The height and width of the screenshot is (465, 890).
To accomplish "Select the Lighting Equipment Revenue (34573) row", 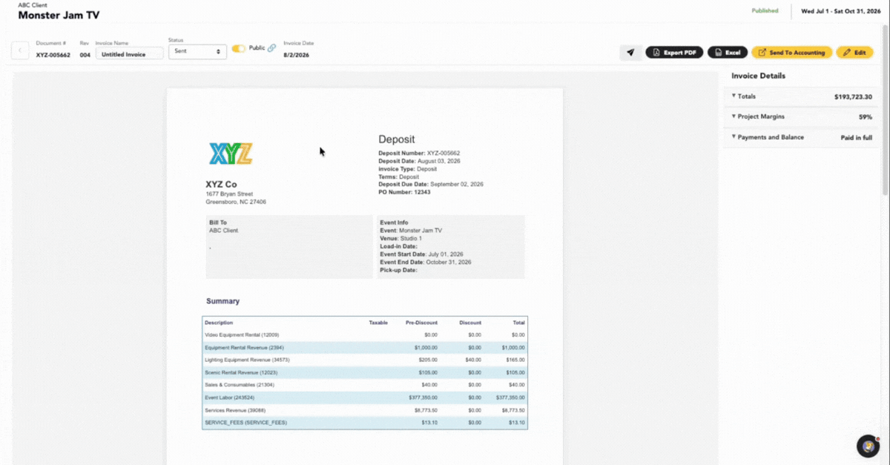I will point(365,360).
